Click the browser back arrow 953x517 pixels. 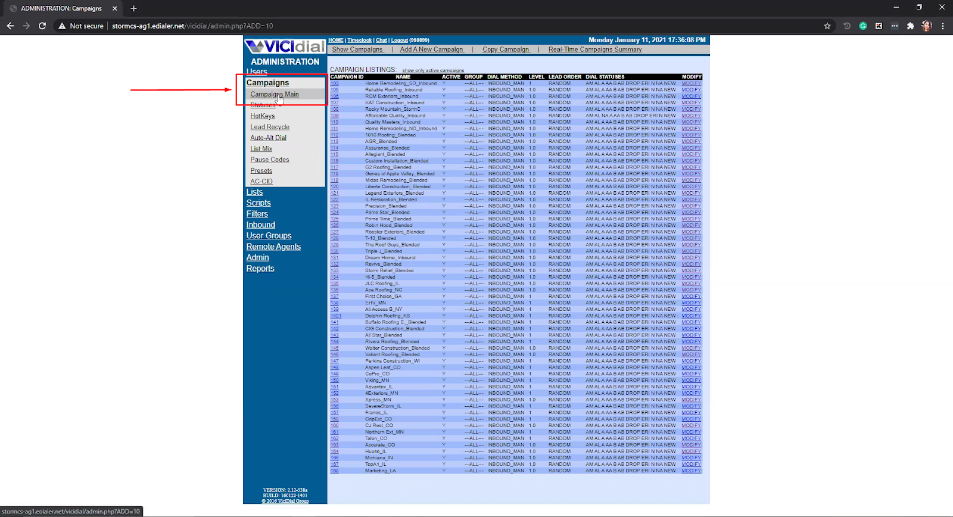(x=10, y=26)
